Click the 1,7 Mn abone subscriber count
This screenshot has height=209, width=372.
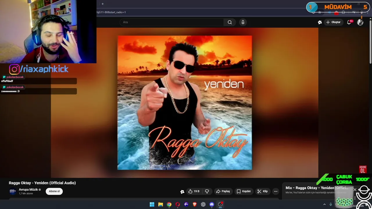(x=26, y=194)
